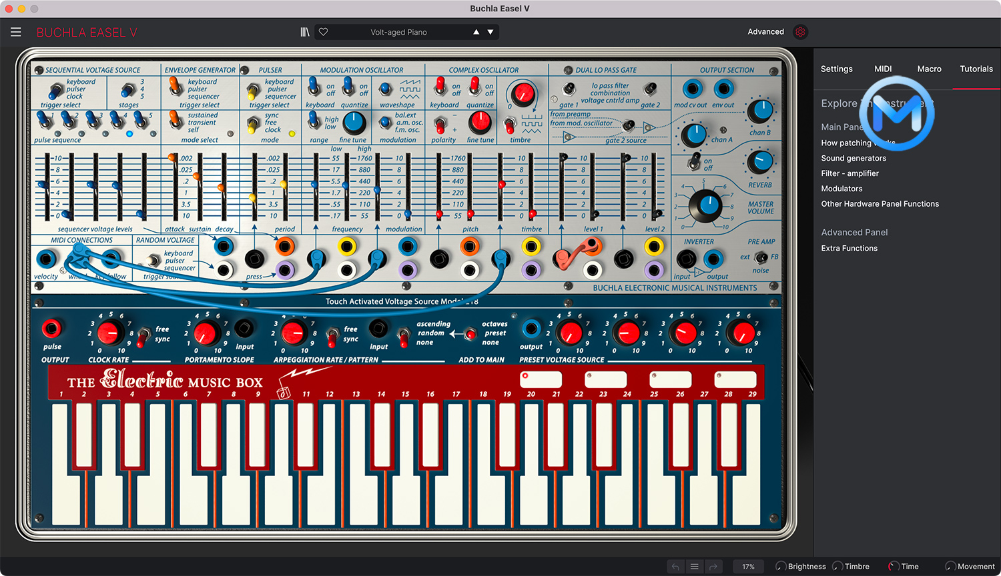This screenshot has height=576, width=1001.
Task: Click the undo arrow in the bottom bar
Action: tap(675, 566)
